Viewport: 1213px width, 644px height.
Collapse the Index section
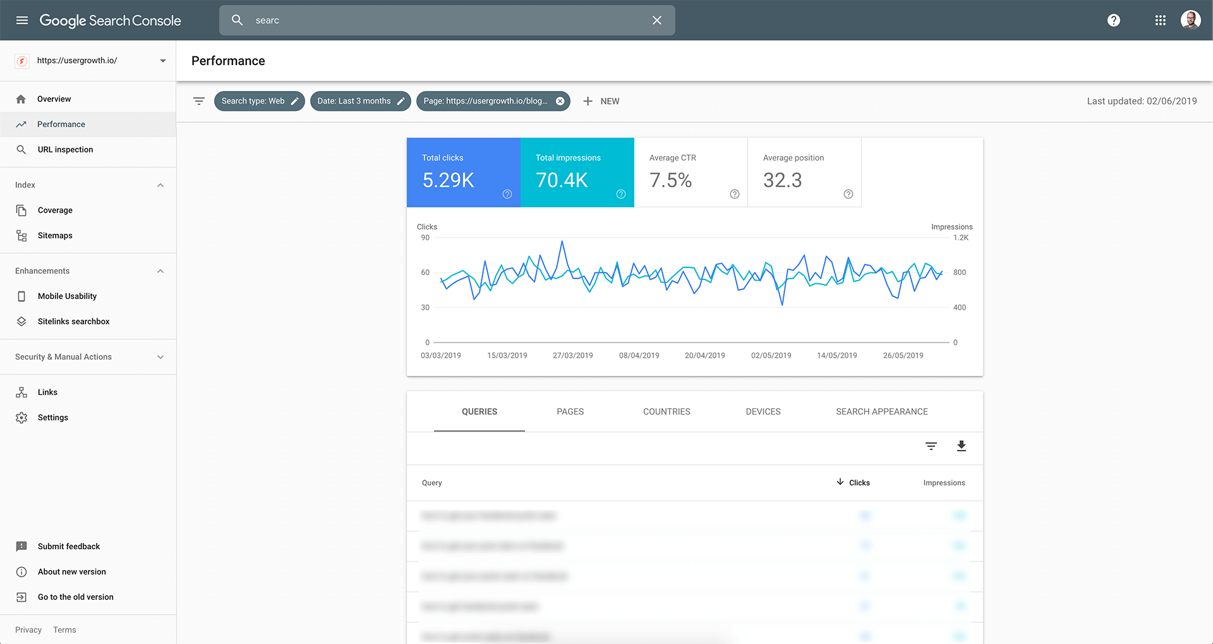(160, 185)
